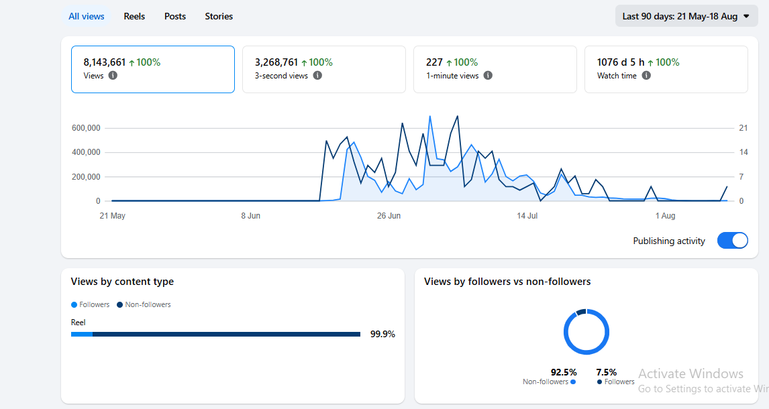Screen dimensions: 769x409
Task: Switch to the Posts tab
Action: click(x=175, y=16)
